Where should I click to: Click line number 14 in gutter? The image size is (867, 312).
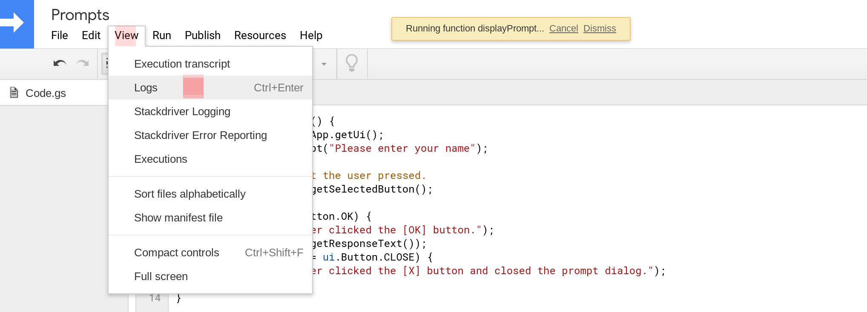155,298
